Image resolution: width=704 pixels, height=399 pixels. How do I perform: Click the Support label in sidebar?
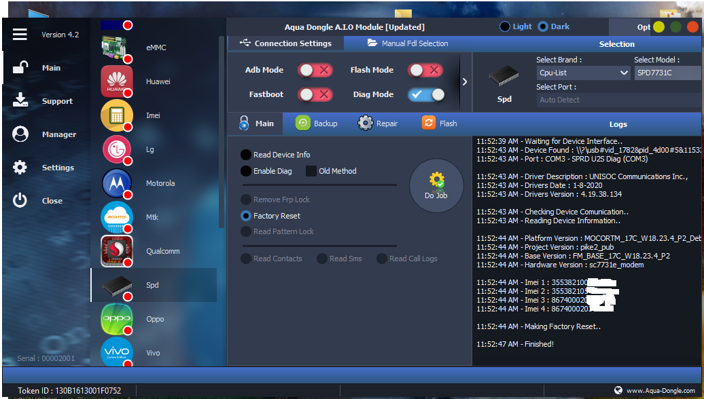57,101
